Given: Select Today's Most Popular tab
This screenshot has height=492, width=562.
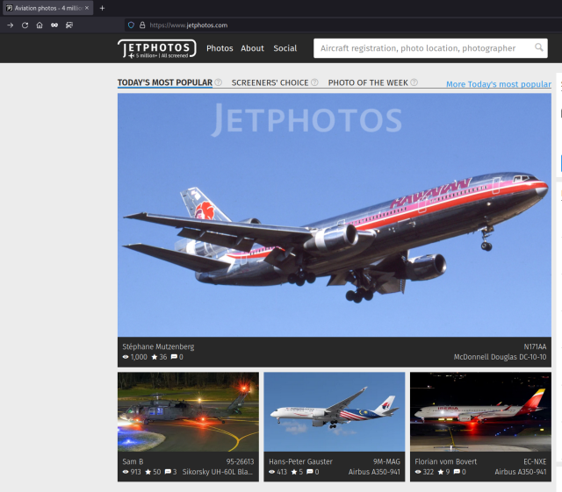Looking at the screenshot, I should 165,82.
